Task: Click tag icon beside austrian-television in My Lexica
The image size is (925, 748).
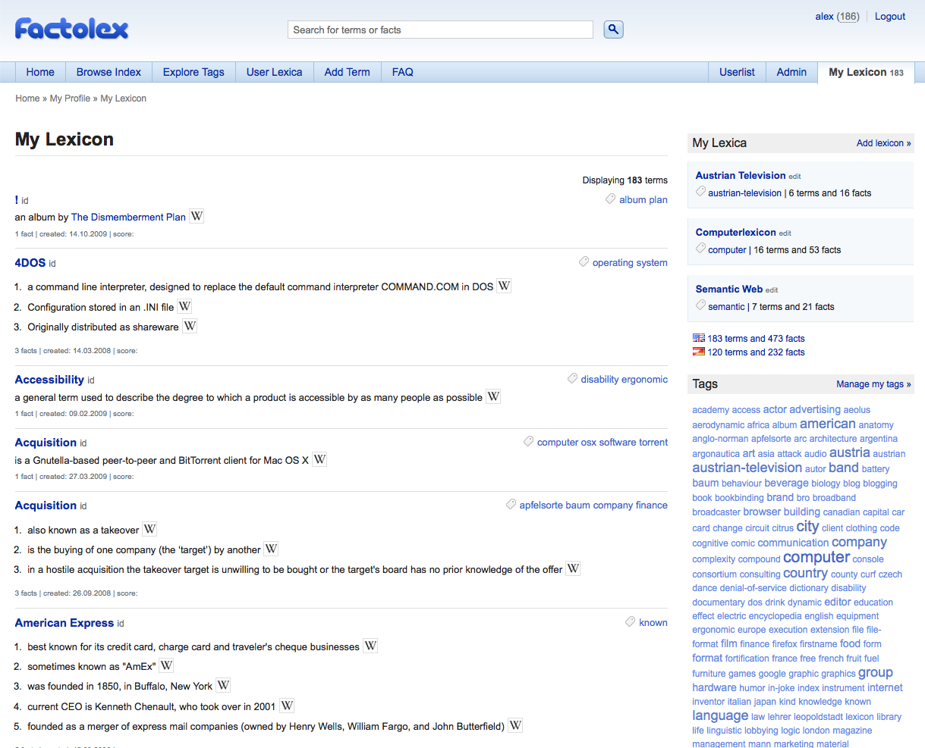Action: (x=701, y=192)
